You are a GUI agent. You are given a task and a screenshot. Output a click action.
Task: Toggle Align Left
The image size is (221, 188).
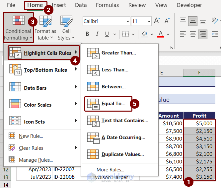[x=183, y=34]
